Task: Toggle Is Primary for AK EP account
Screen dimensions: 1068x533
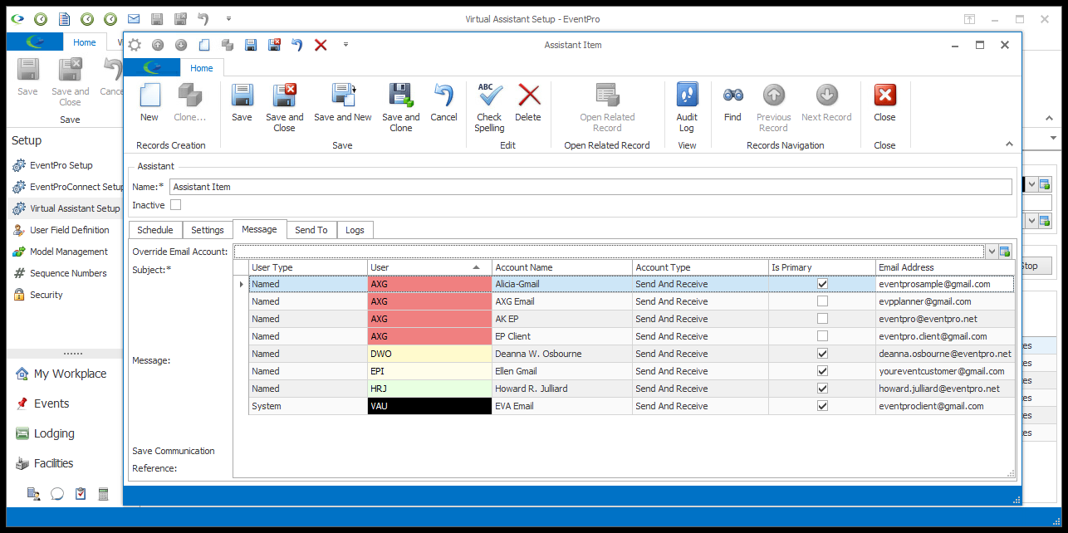Action: [822, 319]
